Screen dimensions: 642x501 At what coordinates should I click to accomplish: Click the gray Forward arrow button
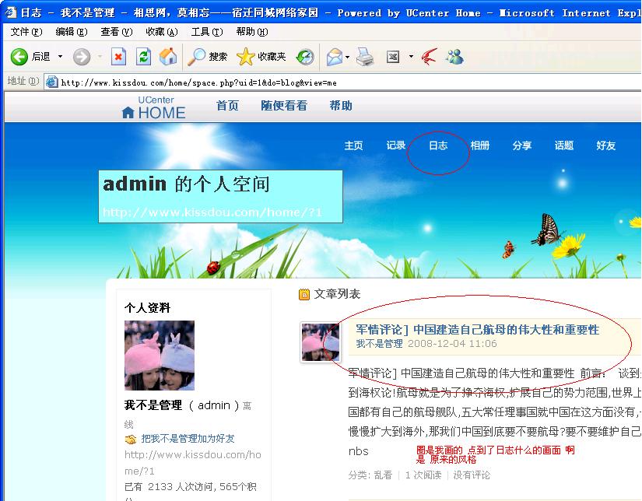pos(82,57)
